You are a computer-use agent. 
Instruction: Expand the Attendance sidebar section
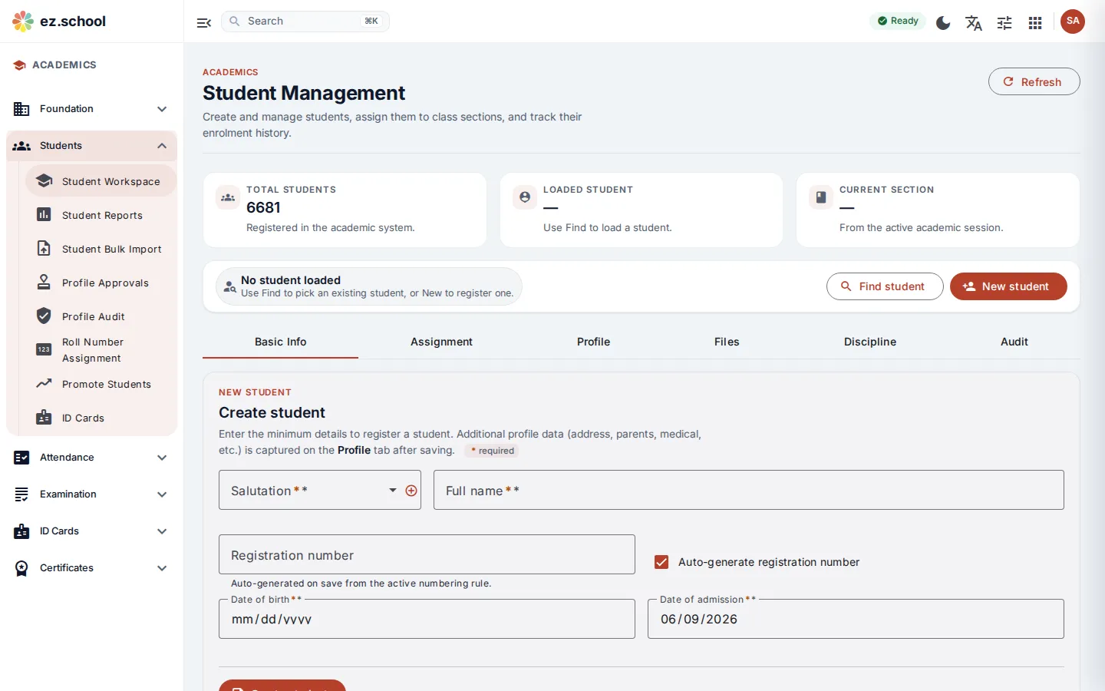(92, 458)
